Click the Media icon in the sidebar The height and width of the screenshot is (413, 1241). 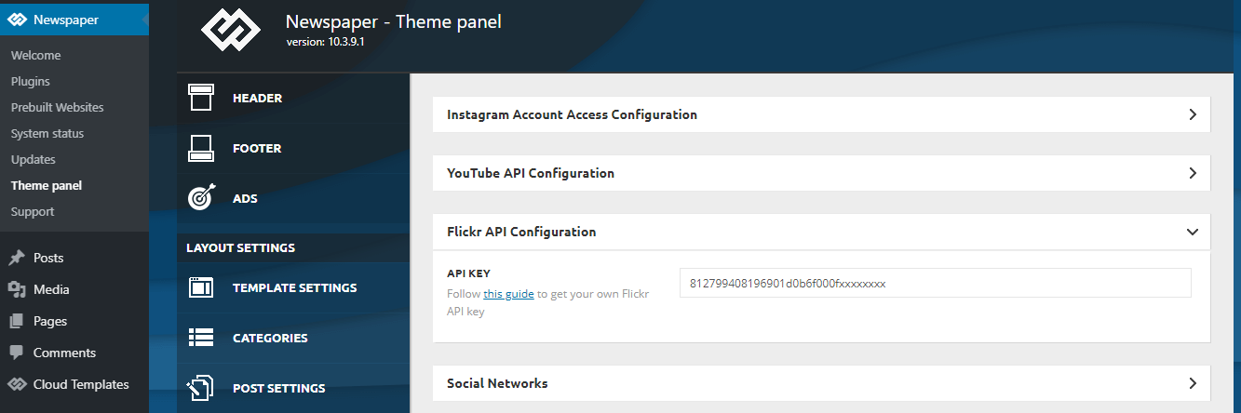click(x=17, y=289)
